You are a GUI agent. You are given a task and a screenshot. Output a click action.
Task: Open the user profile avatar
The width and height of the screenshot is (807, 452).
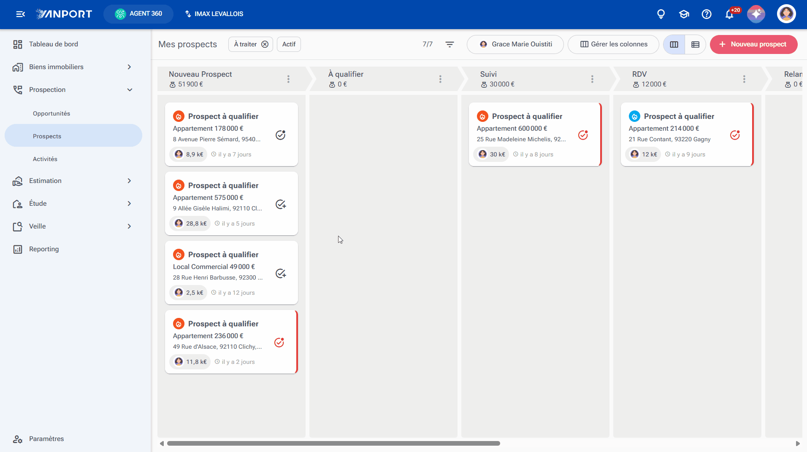pos(786,14)
